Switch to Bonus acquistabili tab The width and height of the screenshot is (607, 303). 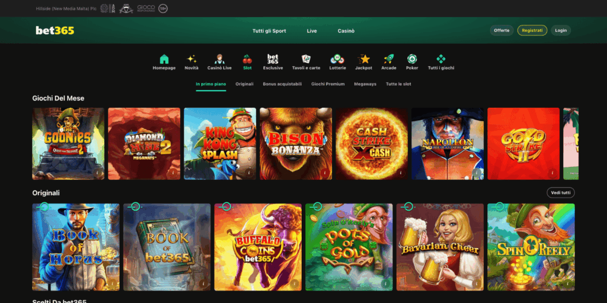[282, 84]
